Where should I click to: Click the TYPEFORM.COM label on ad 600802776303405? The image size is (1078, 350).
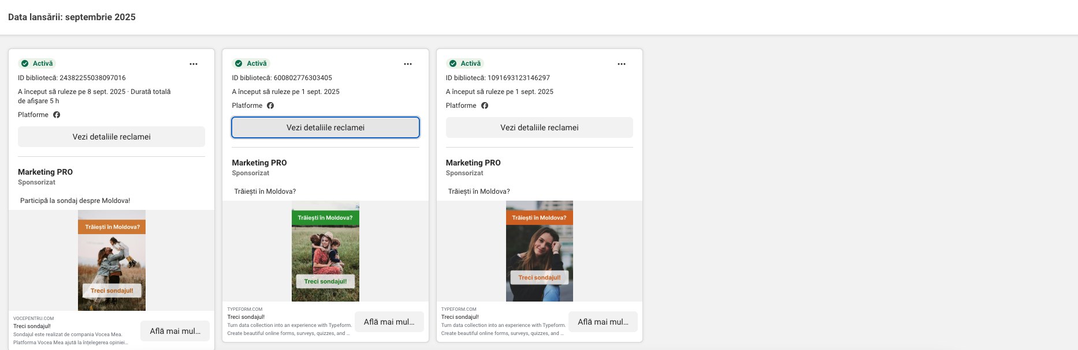pos(245,309)
